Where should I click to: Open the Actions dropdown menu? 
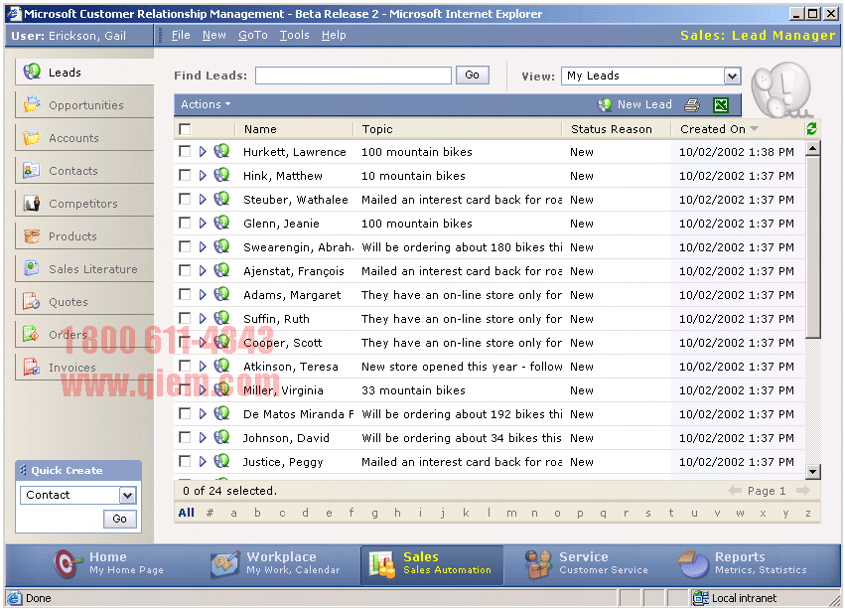[x=206, y=104]
